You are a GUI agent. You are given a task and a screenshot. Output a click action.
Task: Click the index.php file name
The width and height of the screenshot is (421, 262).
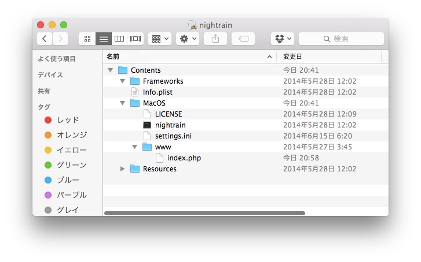(x=184, y=158)
